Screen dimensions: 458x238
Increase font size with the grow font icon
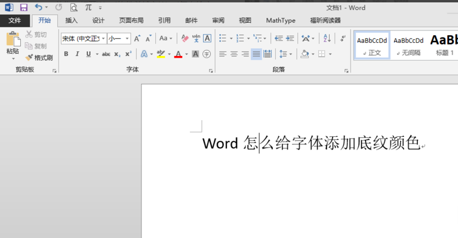point(137,39)
